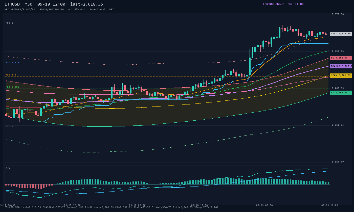
Task: Click the Fib 0.618 level label
Action: [x=12, y=63]
